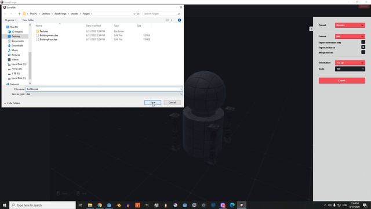
Task: Toggle the Export selection only checkbox
Action: pos(363,42)
